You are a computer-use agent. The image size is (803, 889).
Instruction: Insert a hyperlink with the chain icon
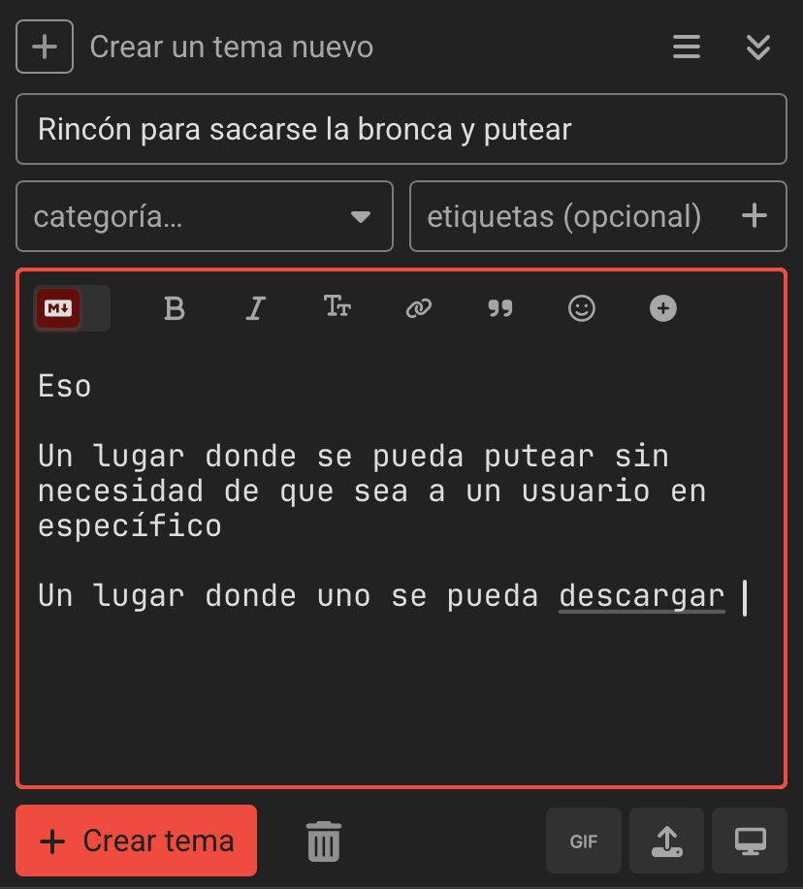point(419,308)
